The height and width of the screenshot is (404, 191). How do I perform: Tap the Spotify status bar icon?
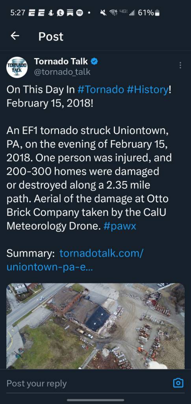pyautogui.click(x=80, y=13)
